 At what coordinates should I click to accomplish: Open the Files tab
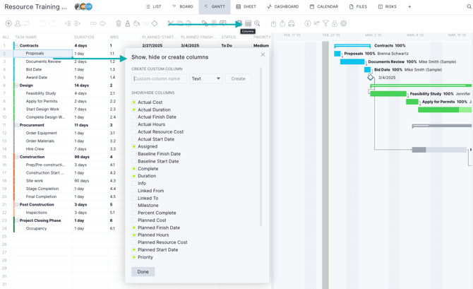[358, 6]
